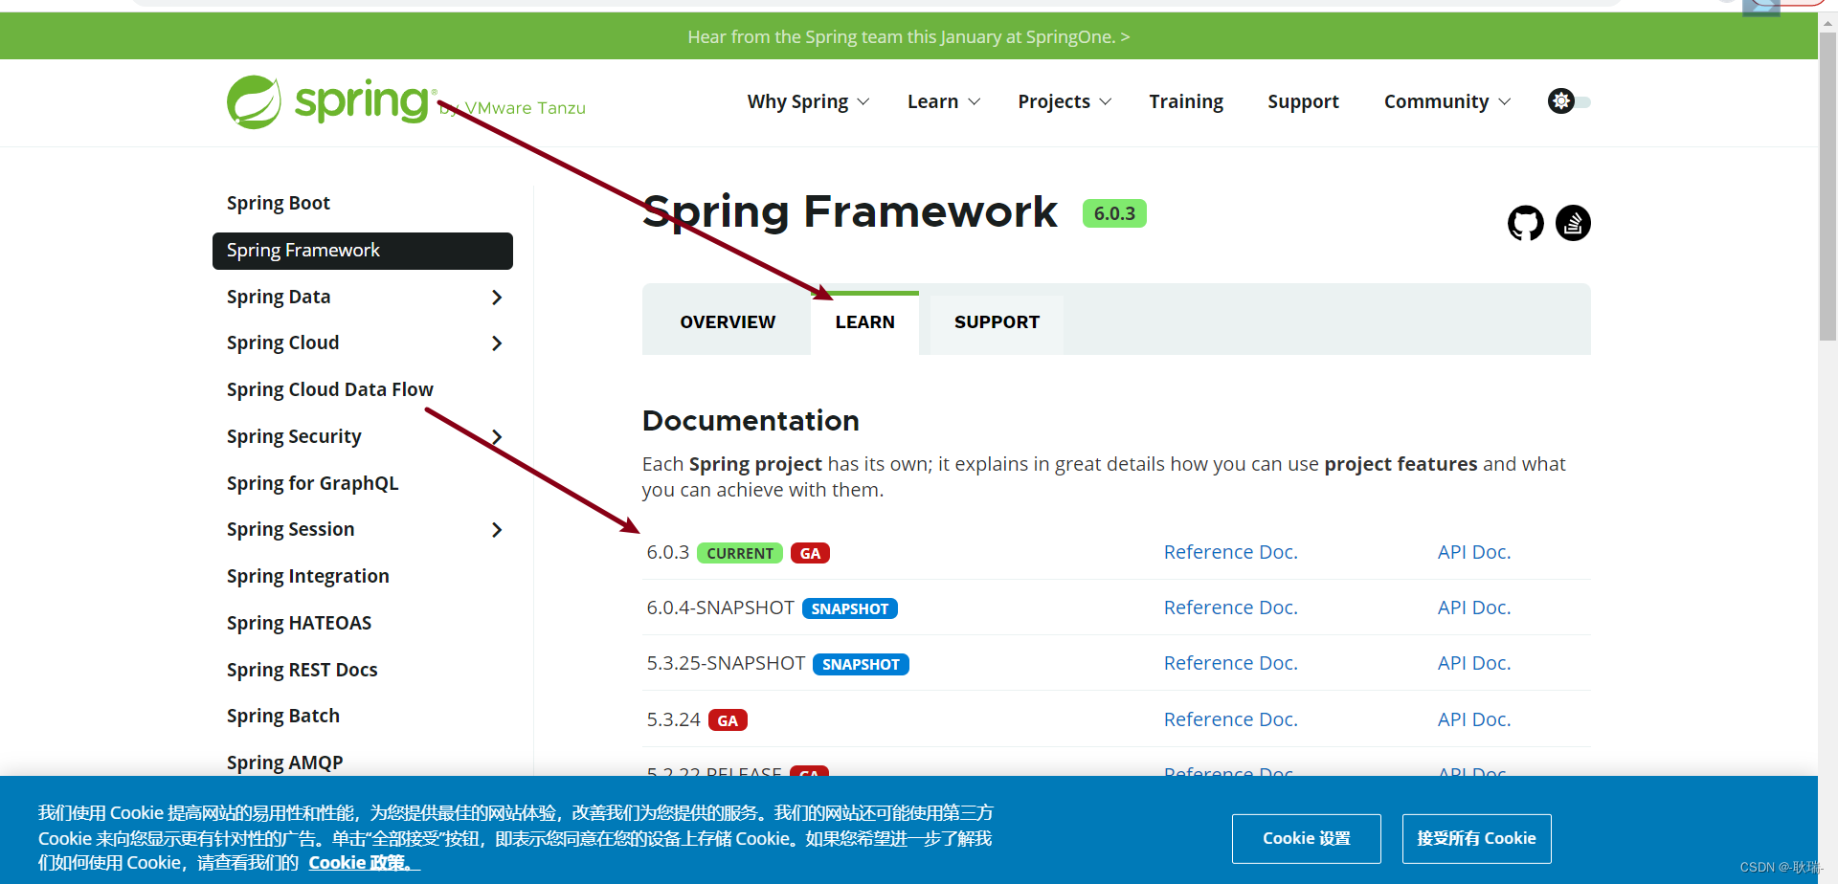This screenshot has height=884, width=1838.
Task: Expand the Projects dropdown menu
Action: point(1065,101)
